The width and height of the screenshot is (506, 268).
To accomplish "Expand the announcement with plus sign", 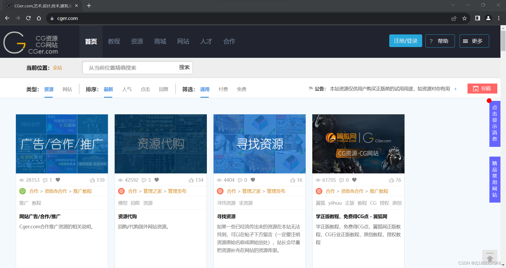I will pyautogui.click(x=455, y=89).
